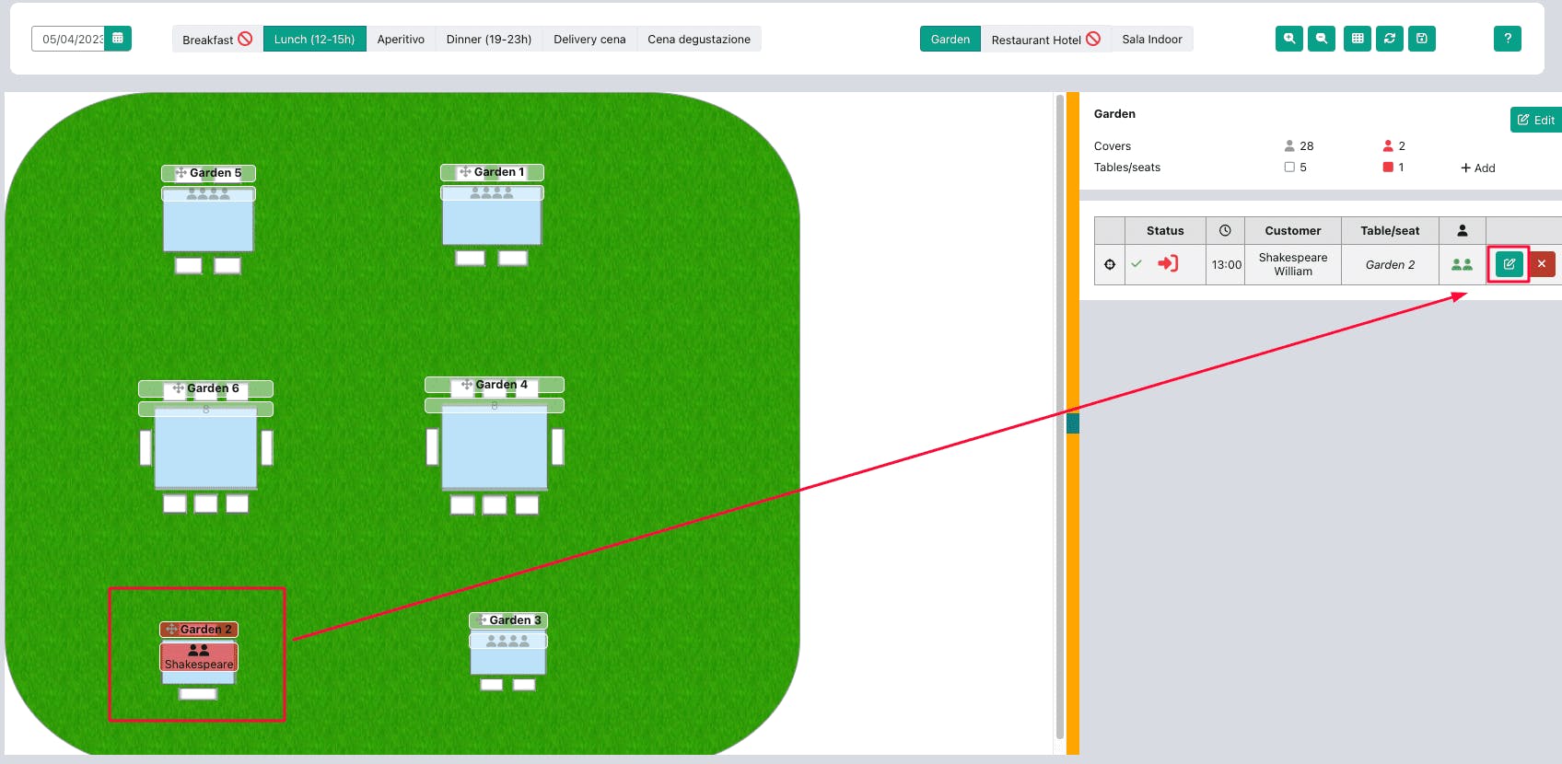Select the Garden room tab

point(950,39)
